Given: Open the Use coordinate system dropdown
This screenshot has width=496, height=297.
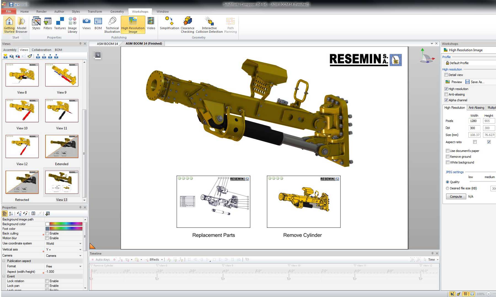Looking at the screenshot, I should coord(80,244).
